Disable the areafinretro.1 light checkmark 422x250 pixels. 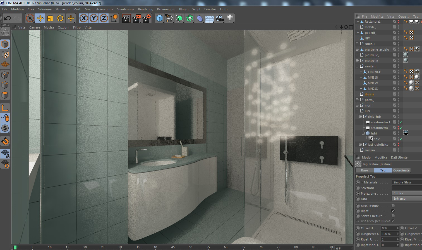(401, 122)
